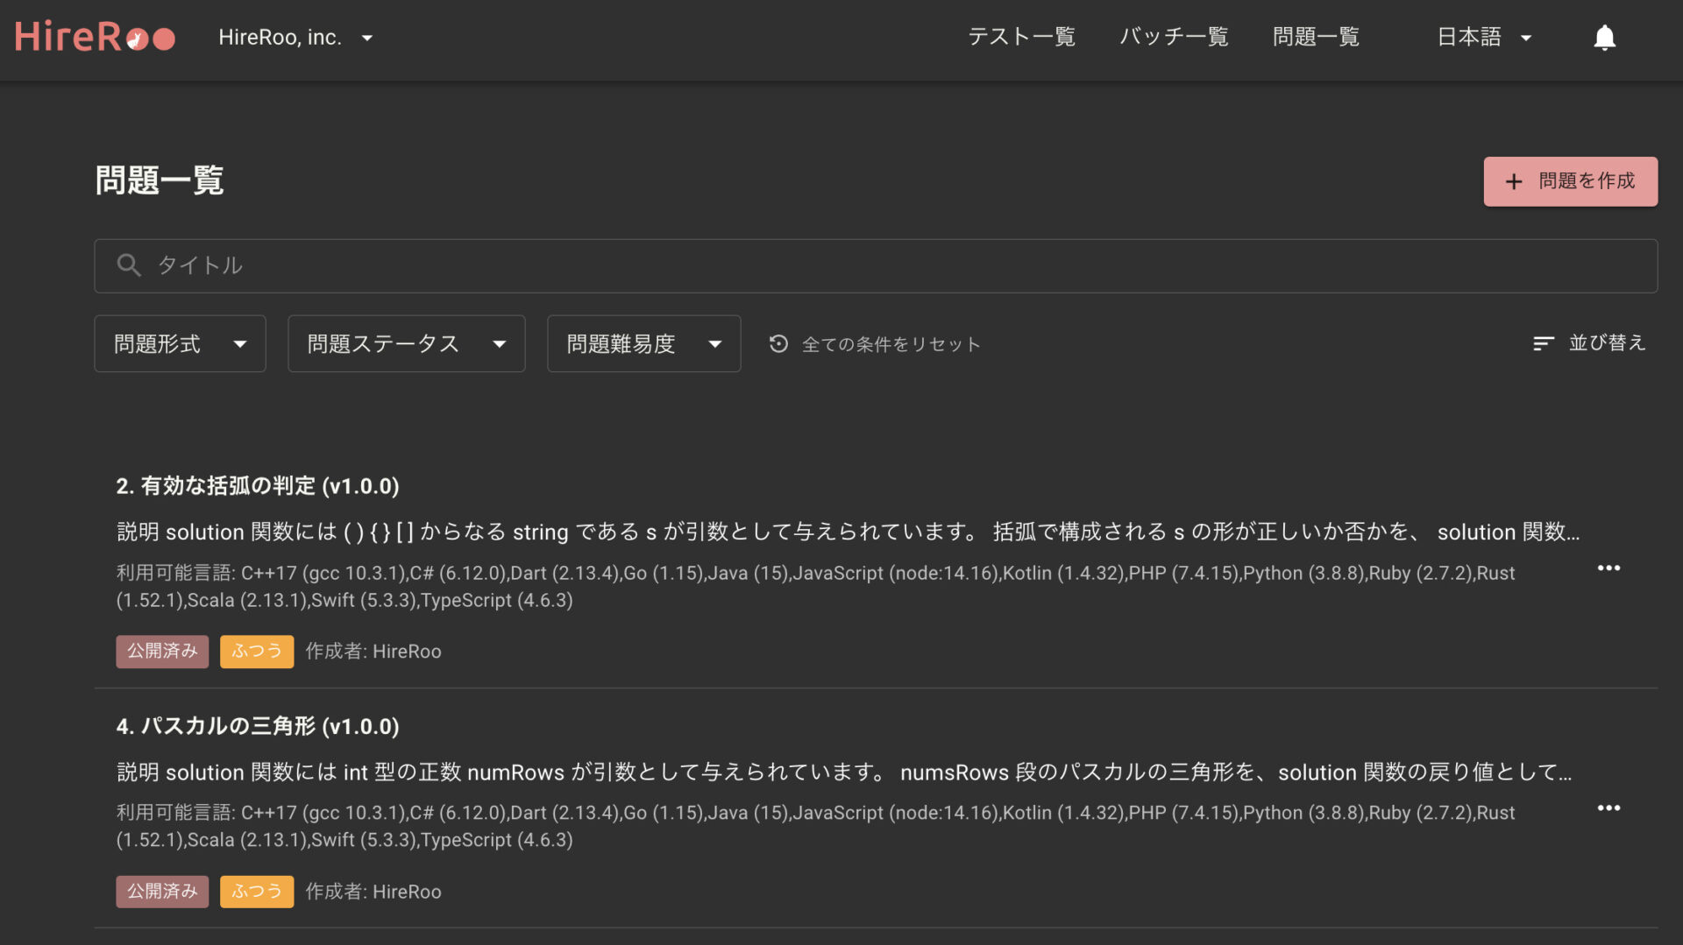Select 問題一覧 in the navigation bar
The image size is (1683, 945).
[x=1316, y=36]
